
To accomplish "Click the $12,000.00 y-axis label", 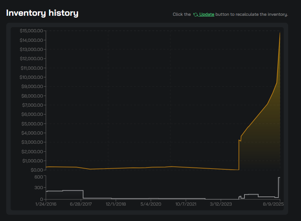I will 31,59.
